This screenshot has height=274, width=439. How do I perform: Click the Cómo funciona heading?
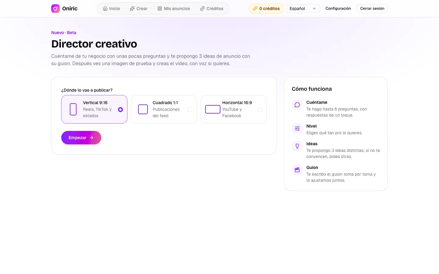point(312,89)
